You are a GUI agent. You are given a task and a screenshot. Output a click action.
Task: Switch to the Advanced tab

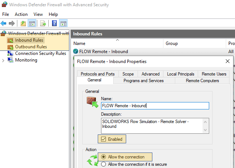[151, 74]
